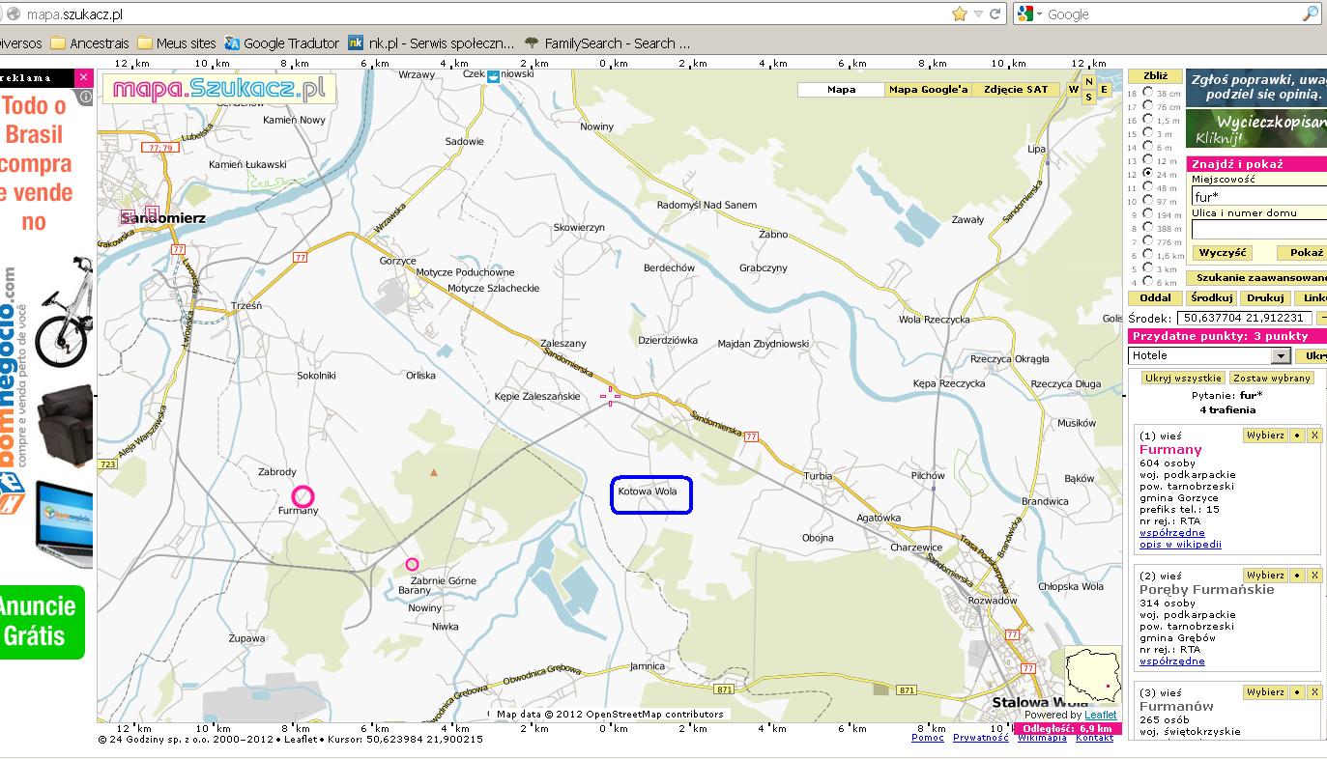Reload the page with the refresh icon
The image size is (1327, 759).
[x=995, y=14]
